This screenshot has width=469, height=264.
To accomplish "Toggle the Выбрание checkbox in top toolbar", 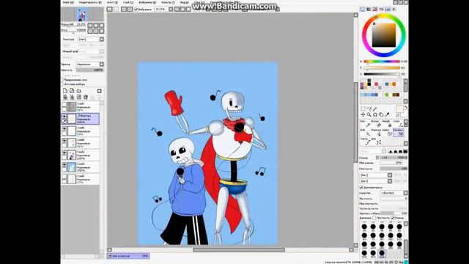I will point(136,10).
